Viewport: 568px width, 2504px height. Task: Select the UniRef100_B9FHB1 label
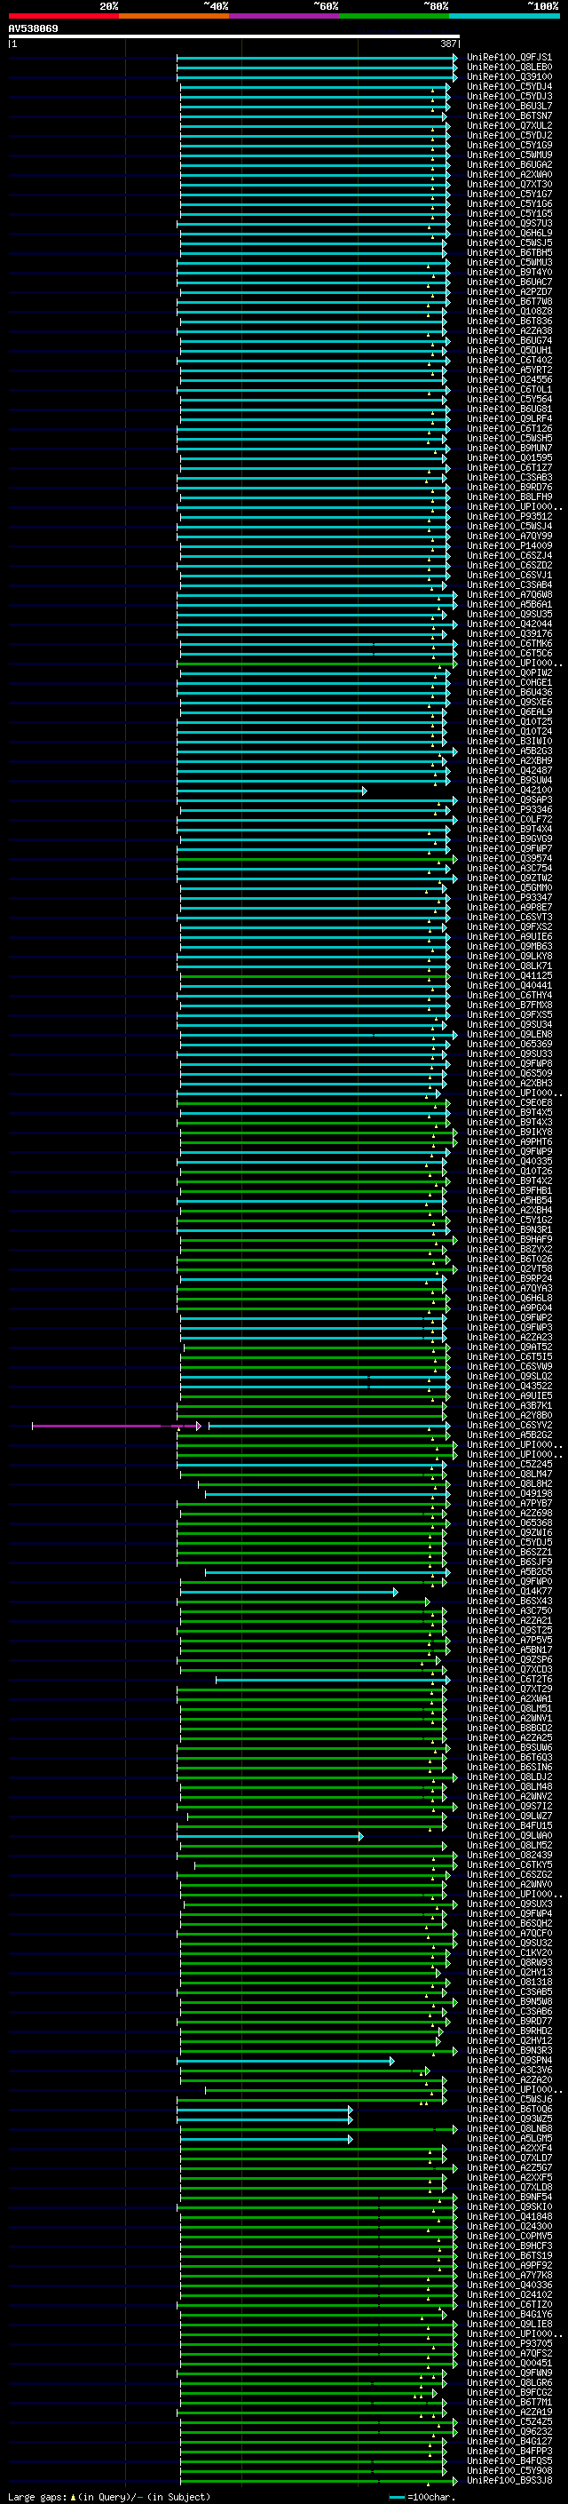pos(509,1191)
